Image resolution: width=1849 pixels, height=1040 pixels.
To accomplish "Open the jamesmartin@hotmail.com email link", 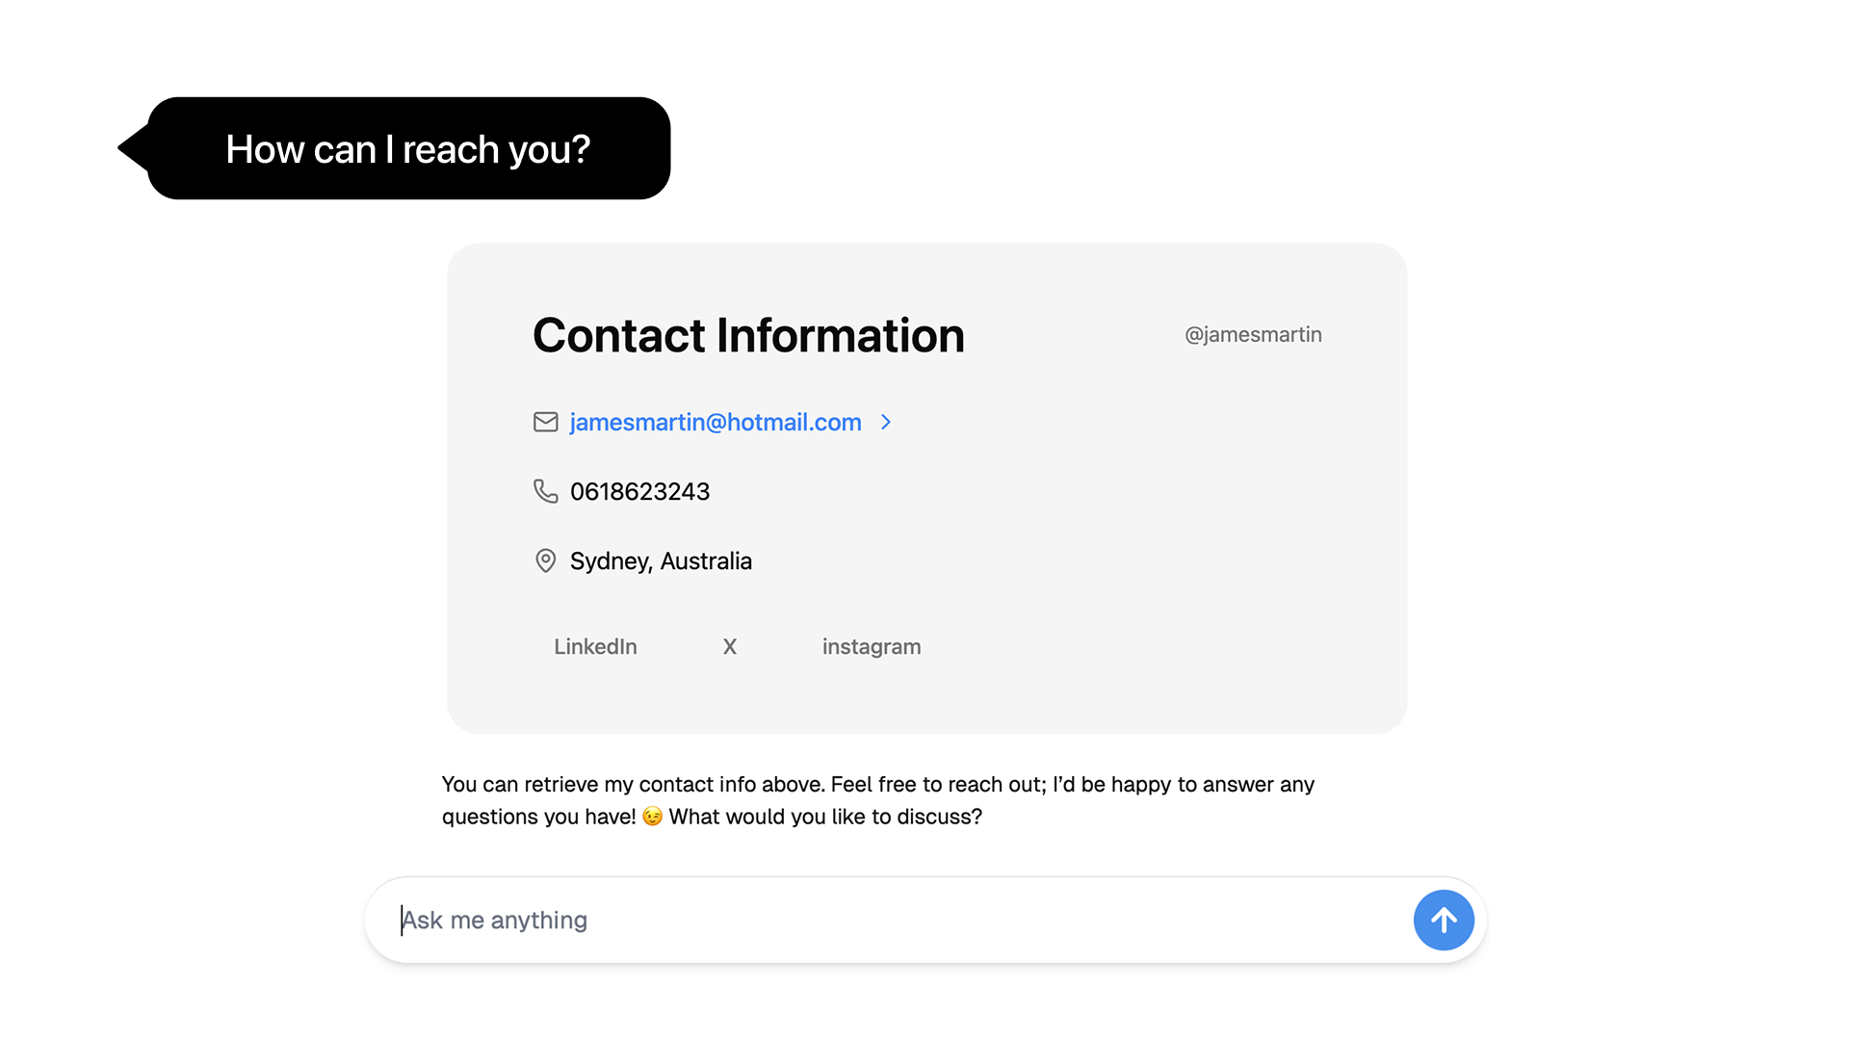I will (715, 422).
